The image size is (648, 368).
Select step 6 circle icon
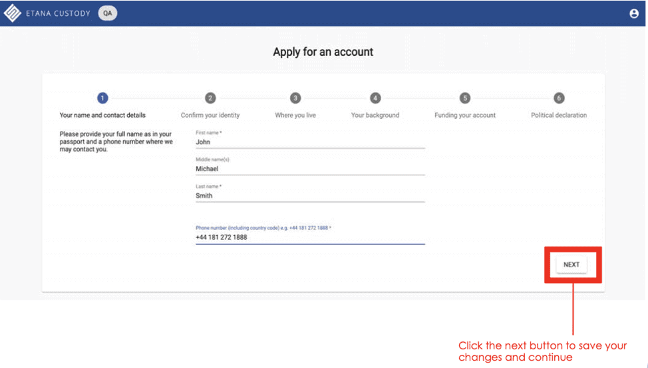559,98
